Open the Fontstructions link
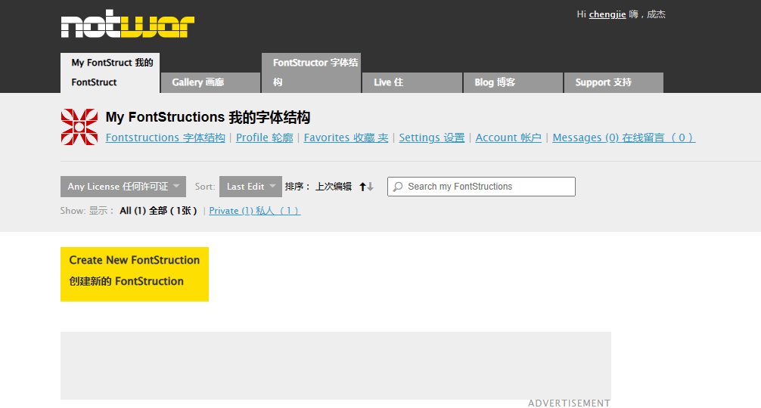 click(x=166, y=138)
